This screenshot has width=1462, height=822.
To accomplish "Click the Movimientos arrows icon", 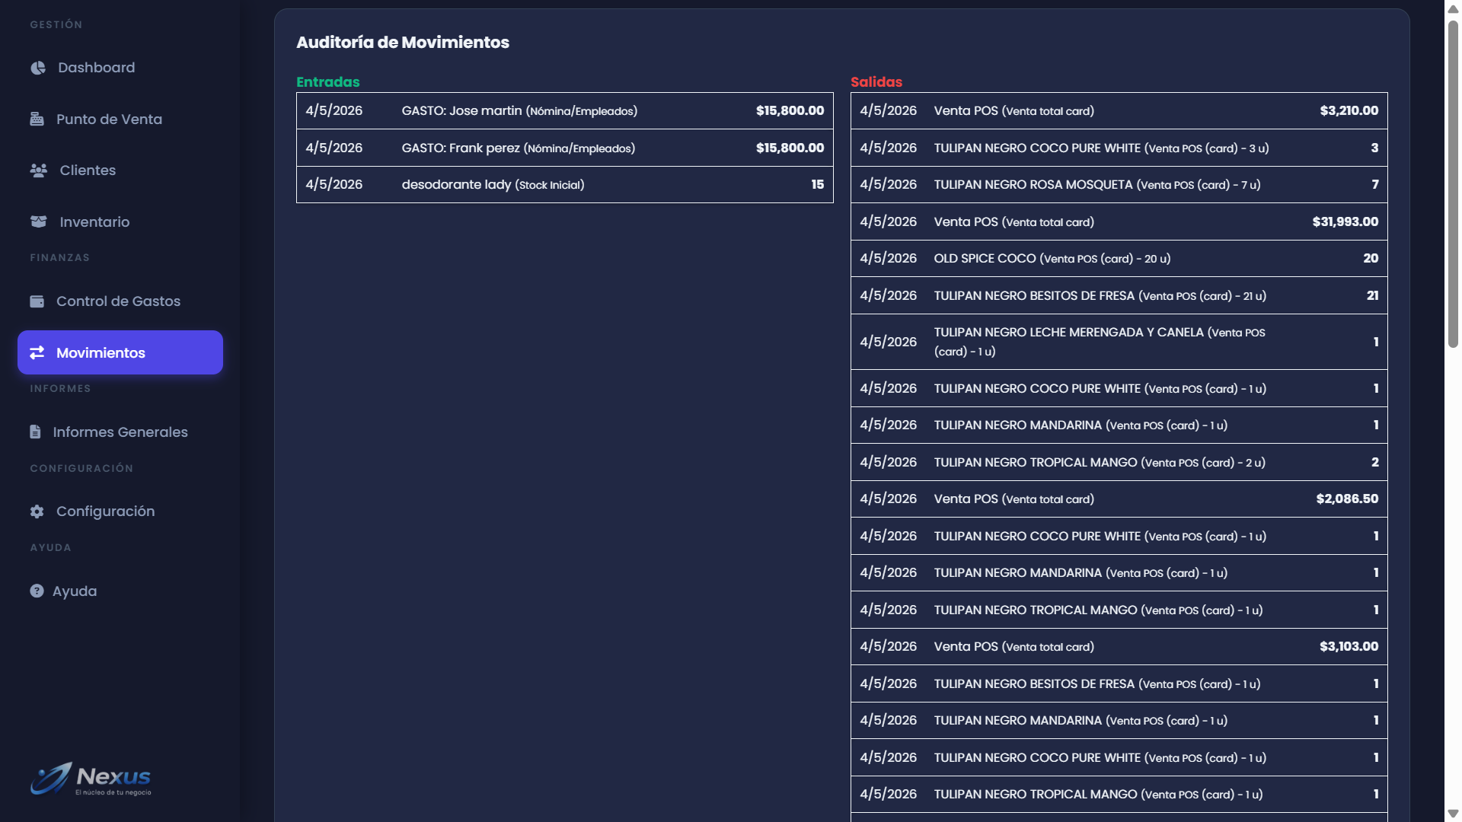I will 37,352.
